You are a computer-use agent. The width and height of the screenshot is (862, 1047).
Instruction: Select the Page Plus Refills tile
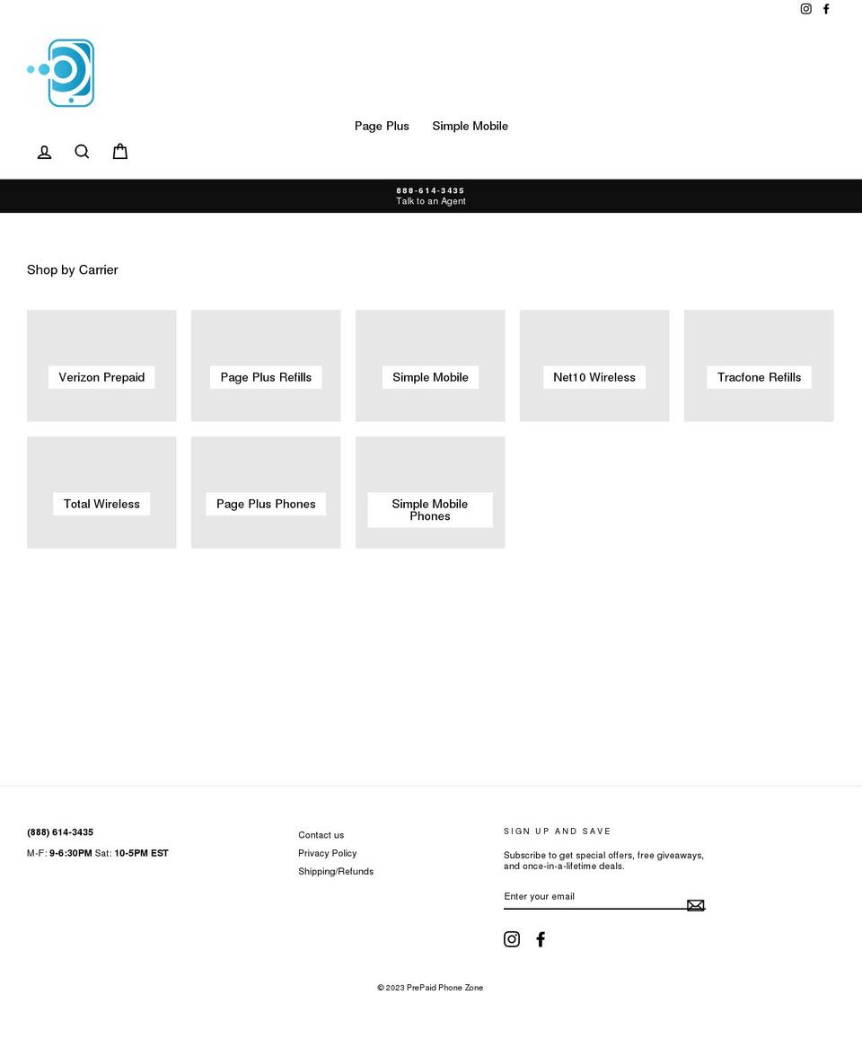[266, 365]
